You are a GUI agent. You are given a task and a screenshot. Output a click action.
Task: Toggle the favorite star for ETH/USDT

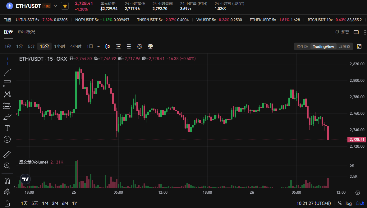pos(65,6)
